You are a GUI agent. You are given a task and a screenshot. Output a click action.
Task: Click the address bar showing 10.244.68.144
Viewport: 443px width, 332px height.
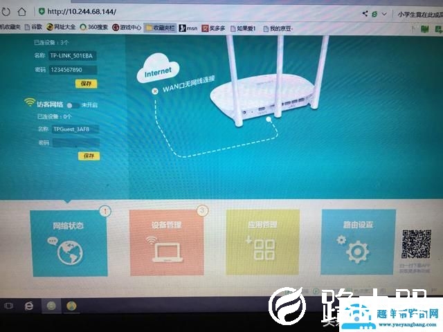[82, 12]
